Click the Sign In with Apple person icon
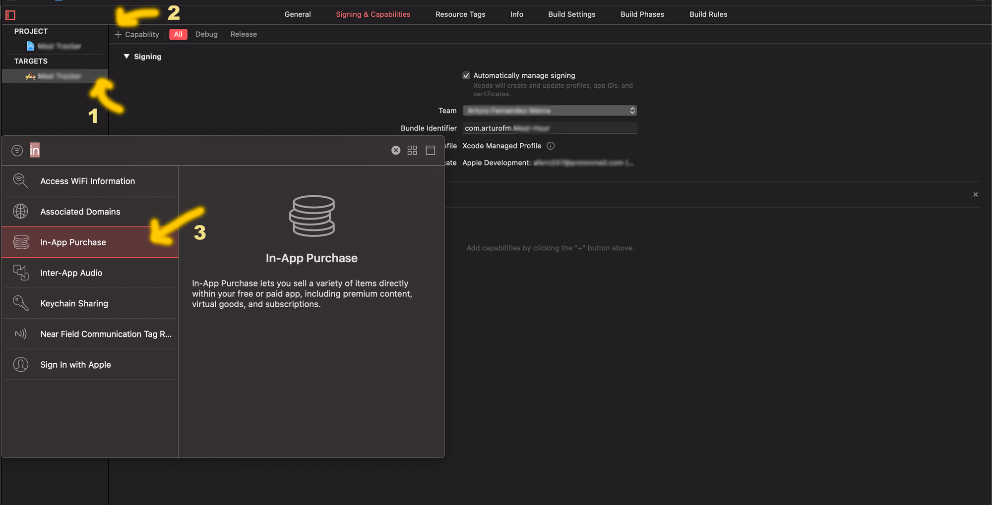The height and width of the screenshot is (505, 992). tap(21, 364)
